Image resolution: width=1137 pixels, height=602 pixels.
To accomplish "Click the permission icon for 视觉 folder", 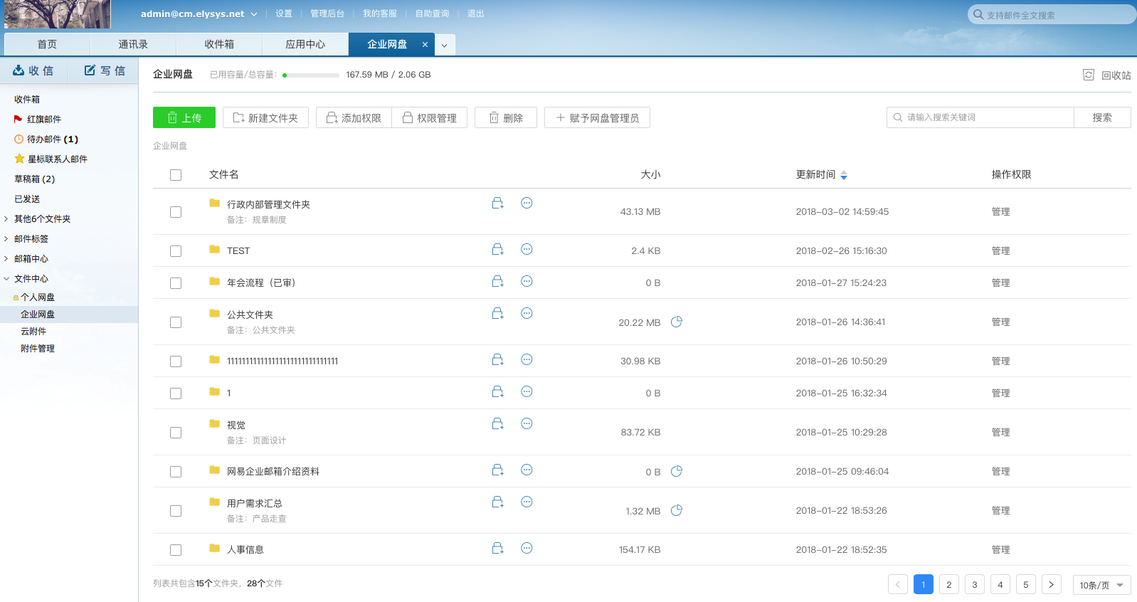I will coord(497,424).
